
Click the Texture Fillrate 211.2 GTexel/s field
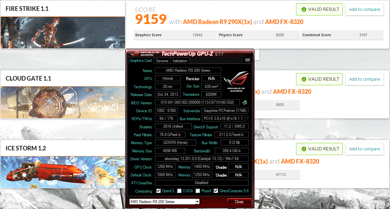[231, 135]
